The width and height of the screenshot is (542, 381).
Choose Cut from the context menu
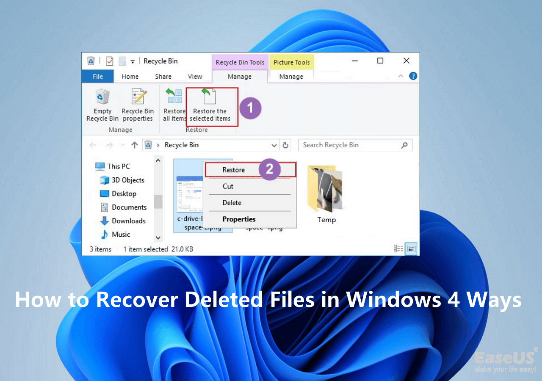(250, 186)
